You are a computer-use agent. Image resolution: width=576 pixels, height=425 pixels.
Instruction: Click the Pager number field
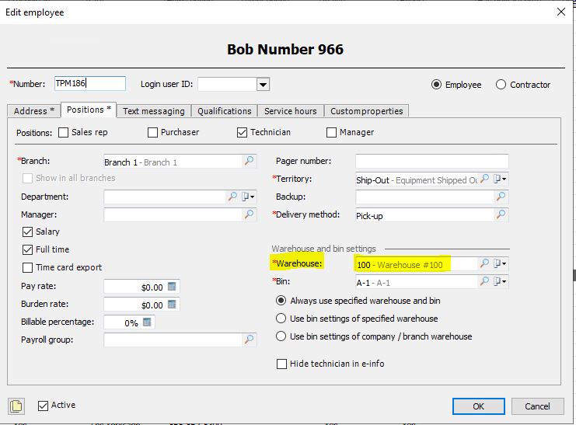432,161
